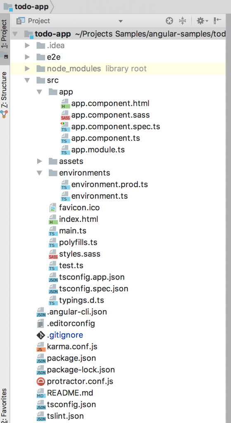231x423 pixels.
Task: Open the Project view dropdown arrow
Action: 121,21
